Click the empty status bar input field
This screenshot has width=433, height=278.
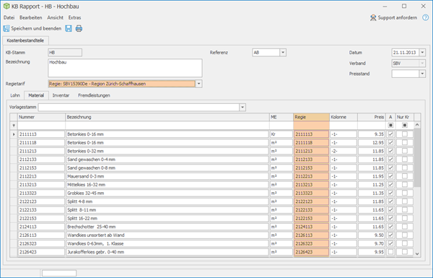pos(59,273)
